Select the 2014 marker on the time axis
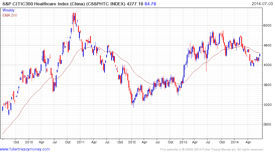Screen dimensions: 275x153 [235, 142]
